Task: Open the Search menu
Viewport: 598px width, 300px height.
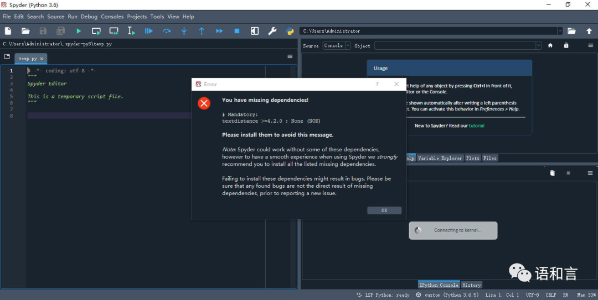Action: point(35,17)
